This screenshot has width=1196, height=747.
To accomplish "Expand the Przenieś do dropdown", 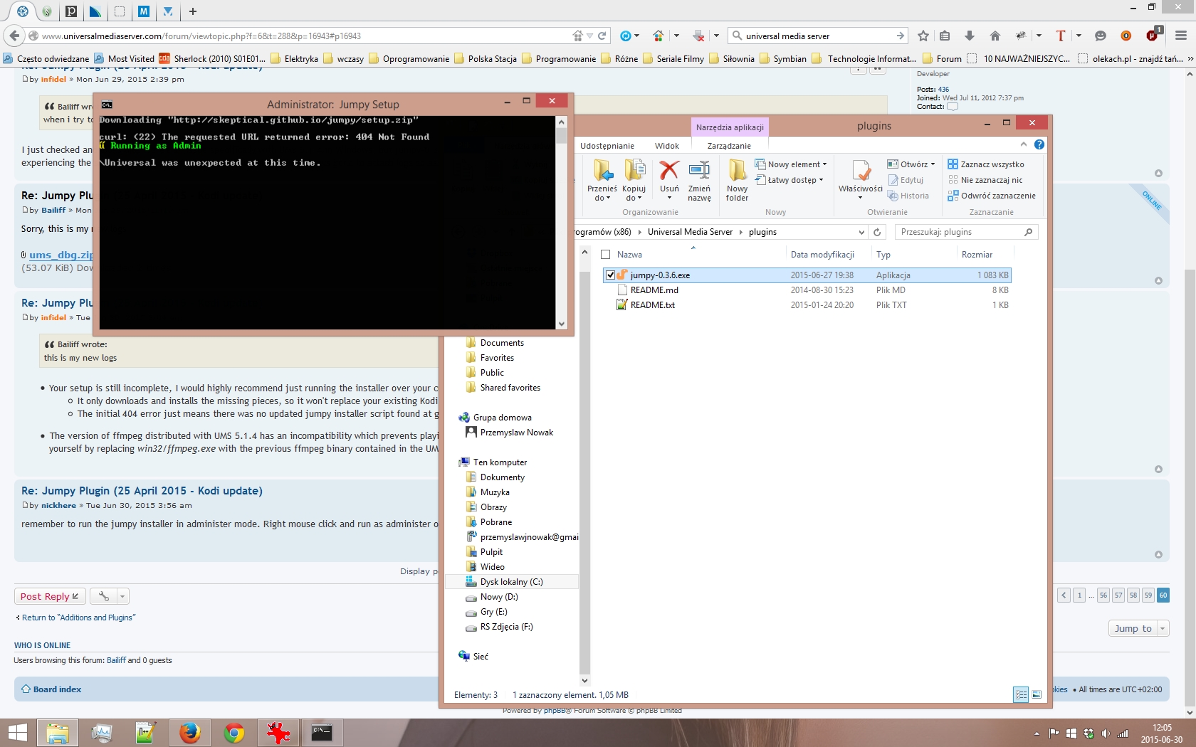I will point(602,194).
